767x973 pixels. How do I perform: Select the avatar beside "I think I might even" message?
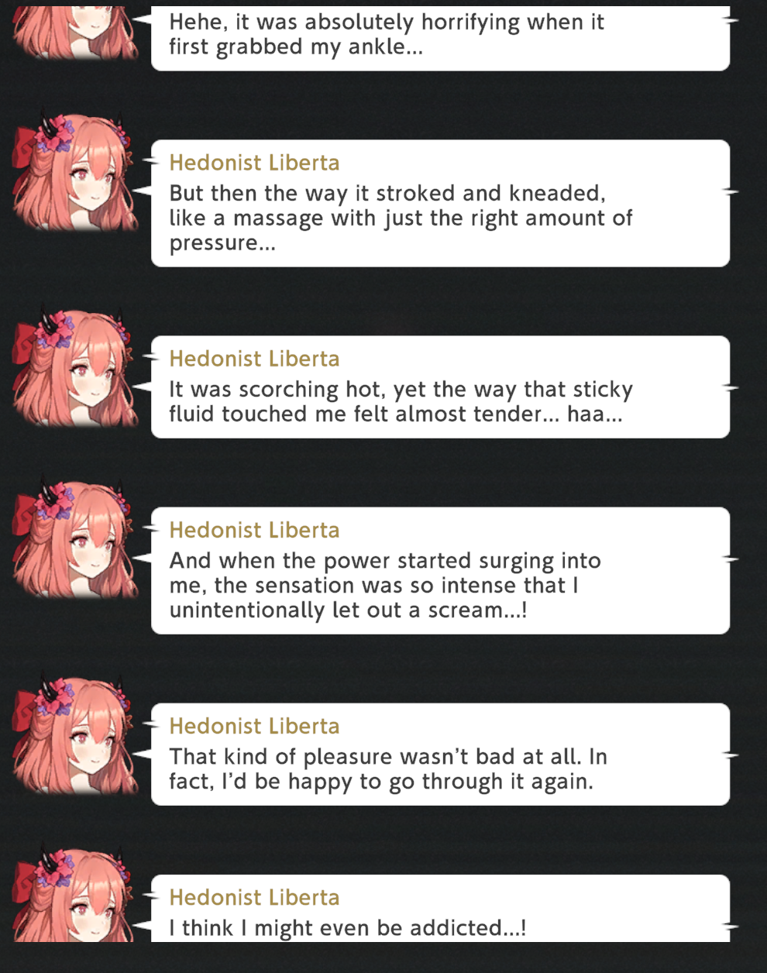click(75, 892)
